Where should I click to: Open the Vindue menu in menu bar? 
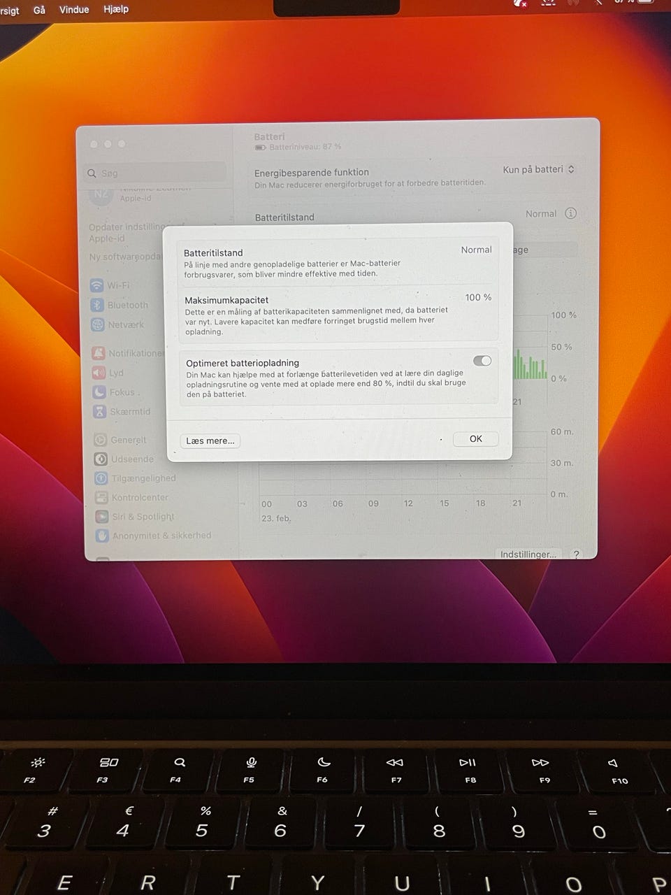pyautogui.click(x=74, y=10)
